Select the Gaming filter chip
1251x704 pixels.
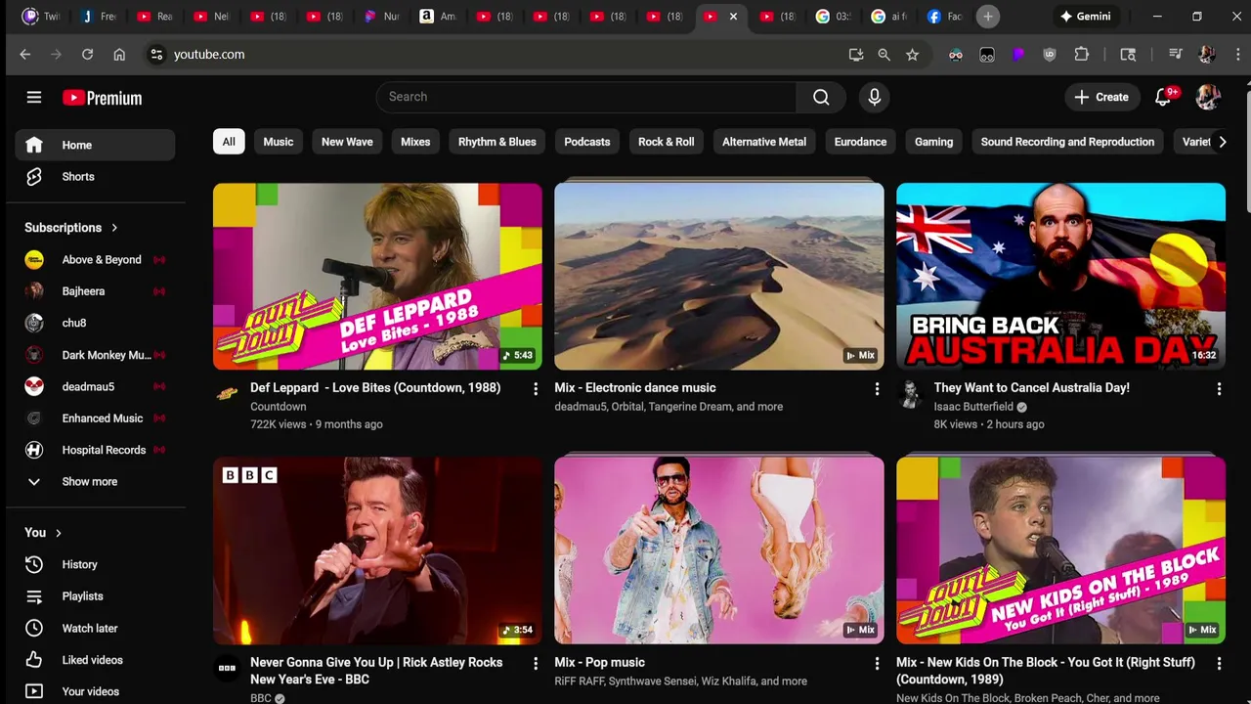coord(933,142)
